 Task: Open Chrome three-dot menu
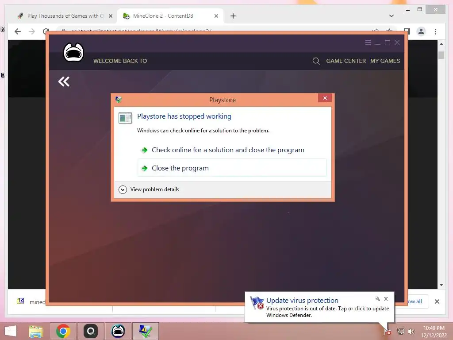(435, 31)
